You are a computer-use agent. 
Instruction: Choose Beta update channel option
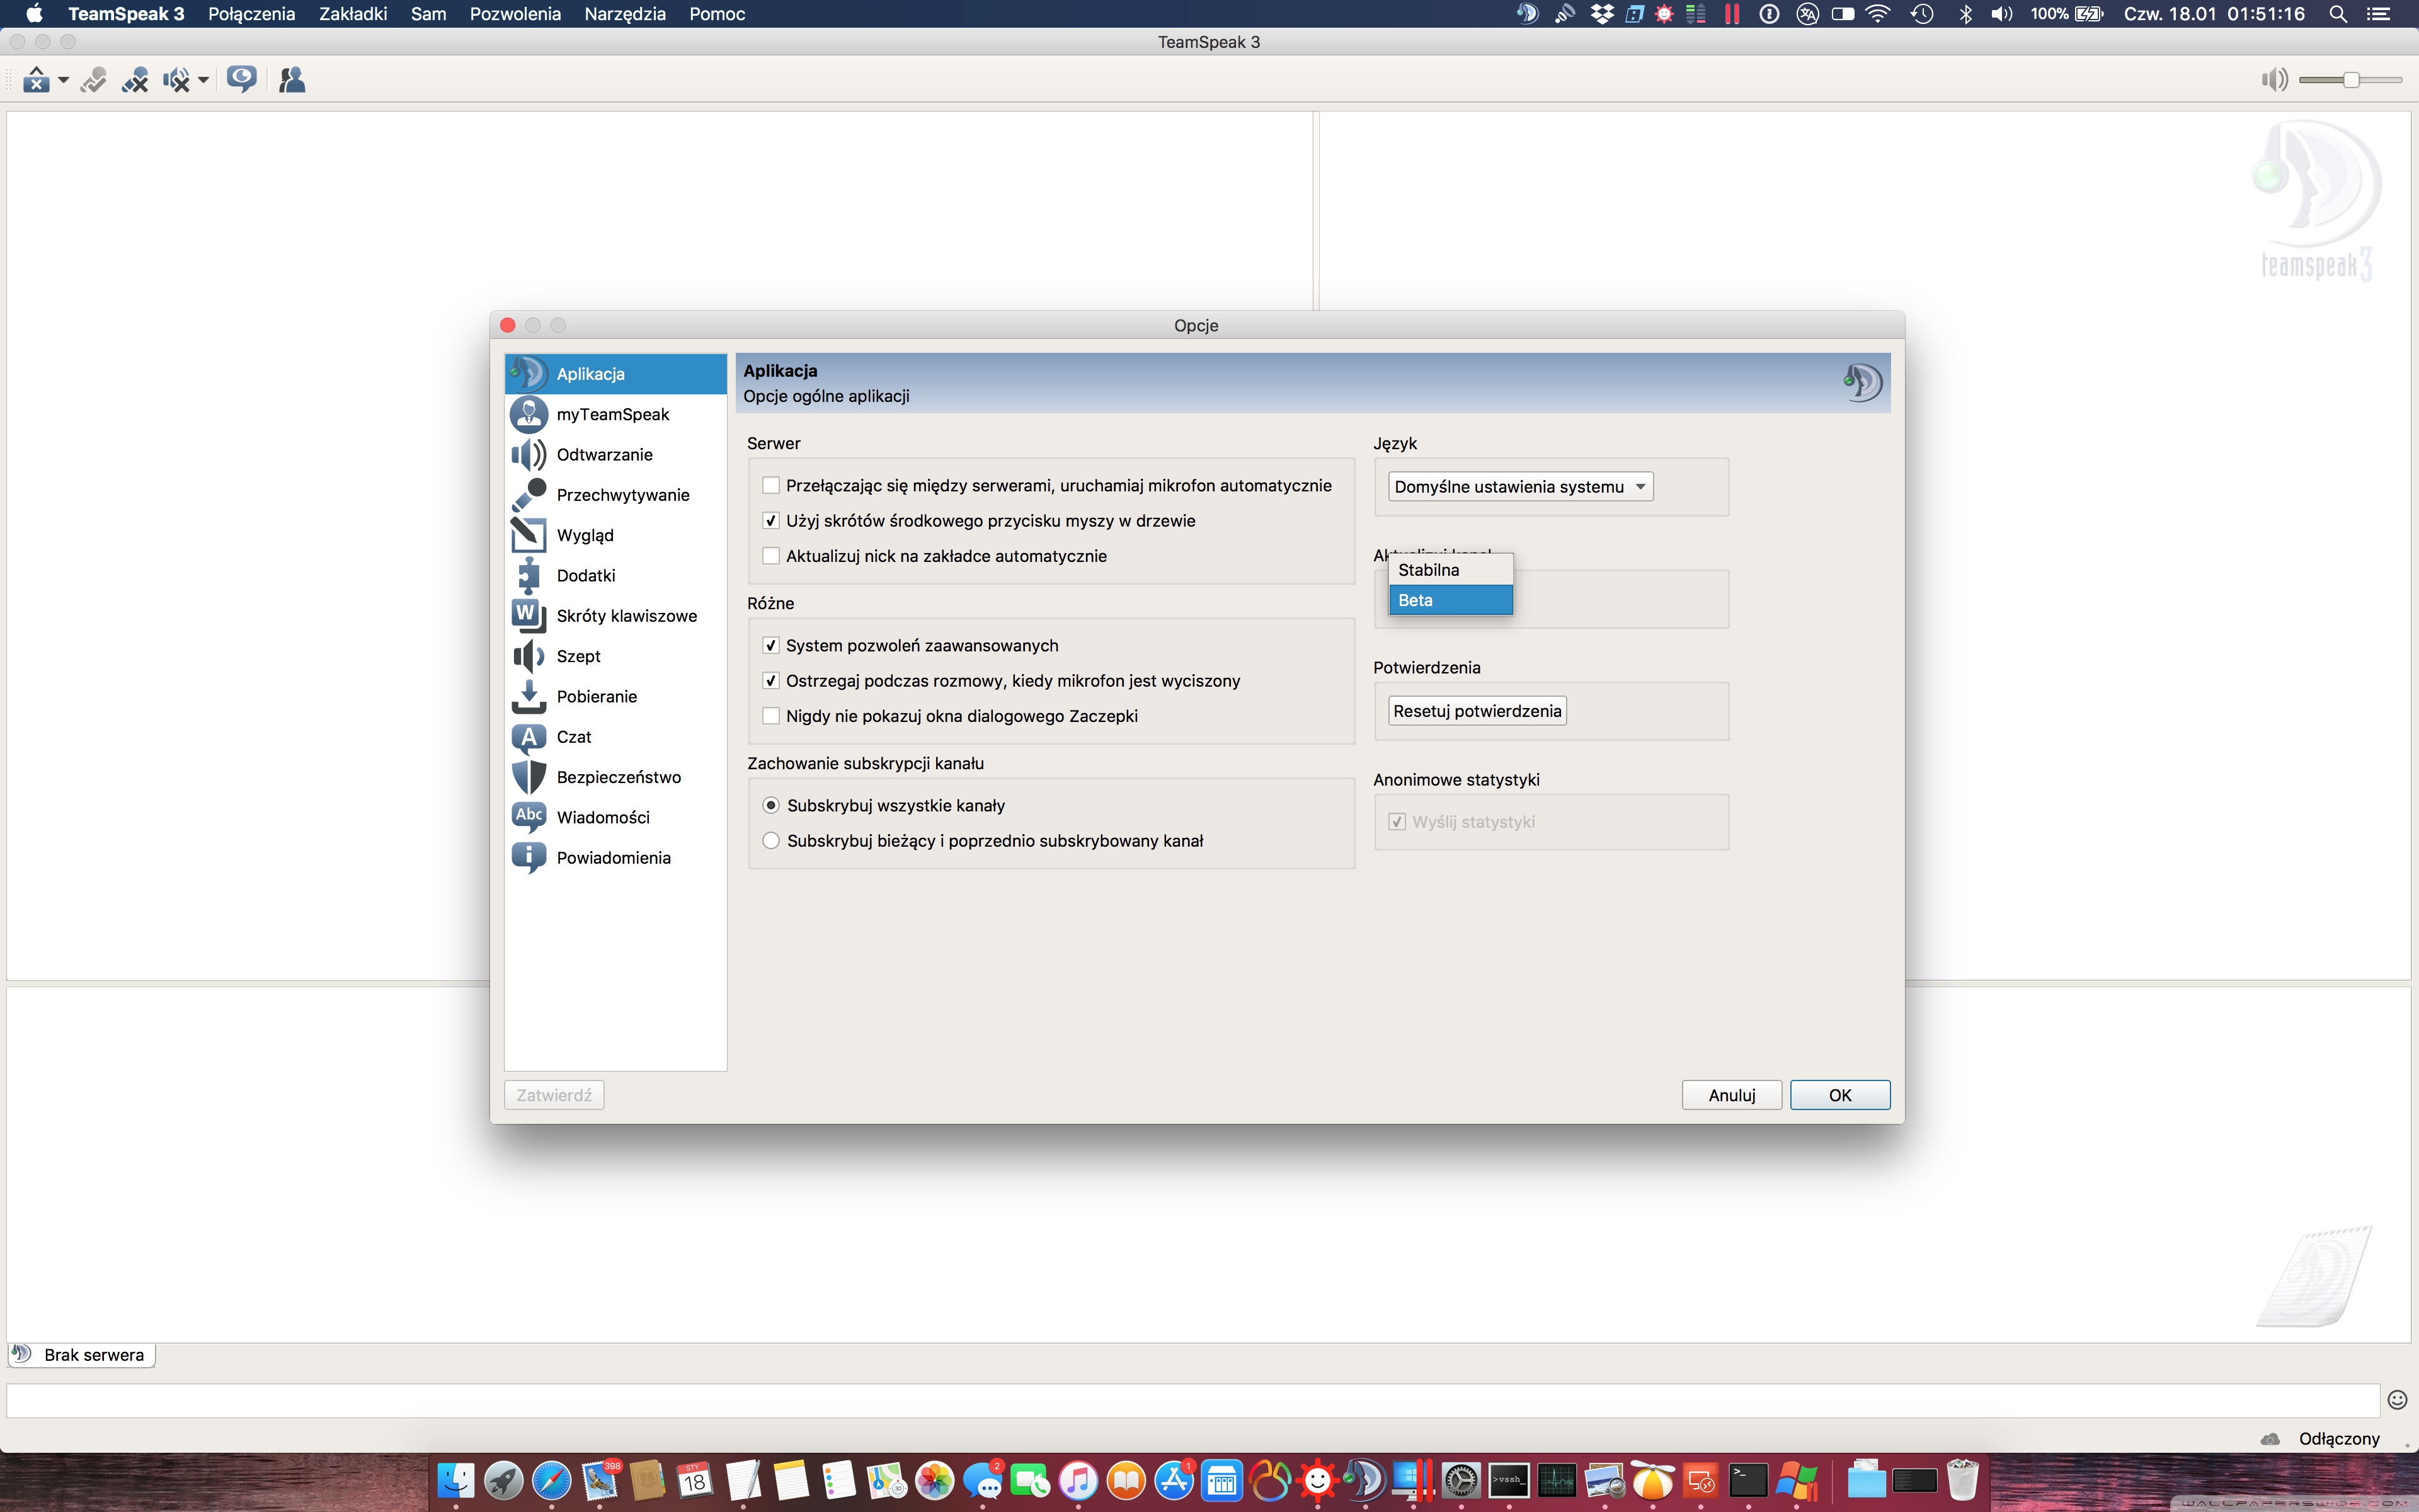1450,600
